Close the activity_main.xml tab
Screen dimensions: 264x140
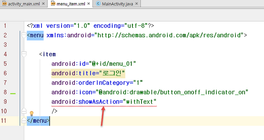click(x=43, y=4)
